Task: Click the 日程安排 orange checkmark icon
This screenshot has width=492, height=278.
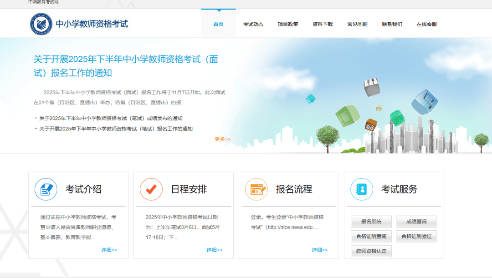Action: (x=151, y=189)
